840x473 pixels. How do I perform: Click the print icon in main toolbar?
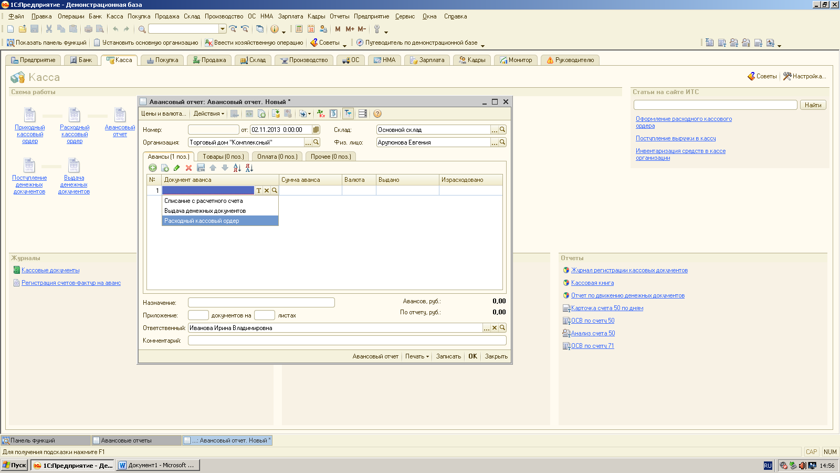[88, 29]
